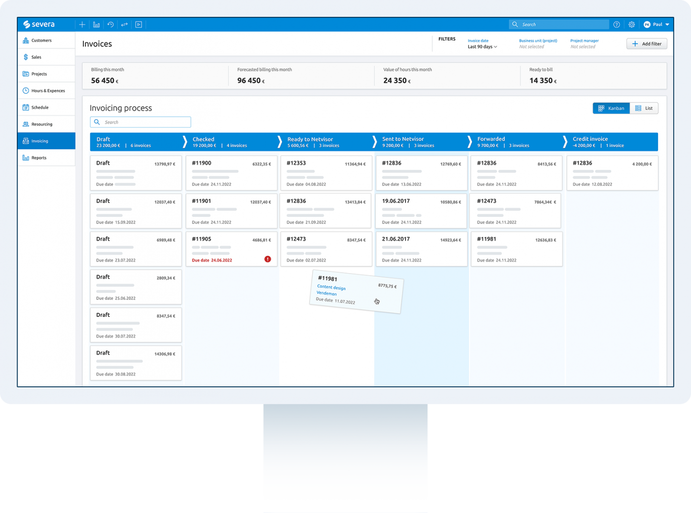The image size is (691, 513).
Task: Open the Business unit (project) filter
Action: 538,44
